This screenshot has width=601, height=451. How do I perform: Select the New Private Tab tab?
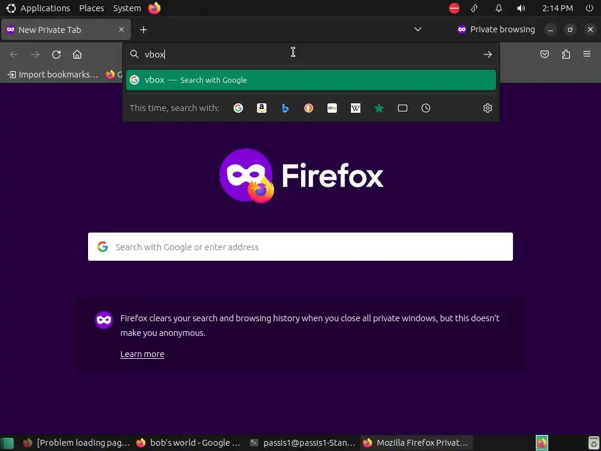66,29
